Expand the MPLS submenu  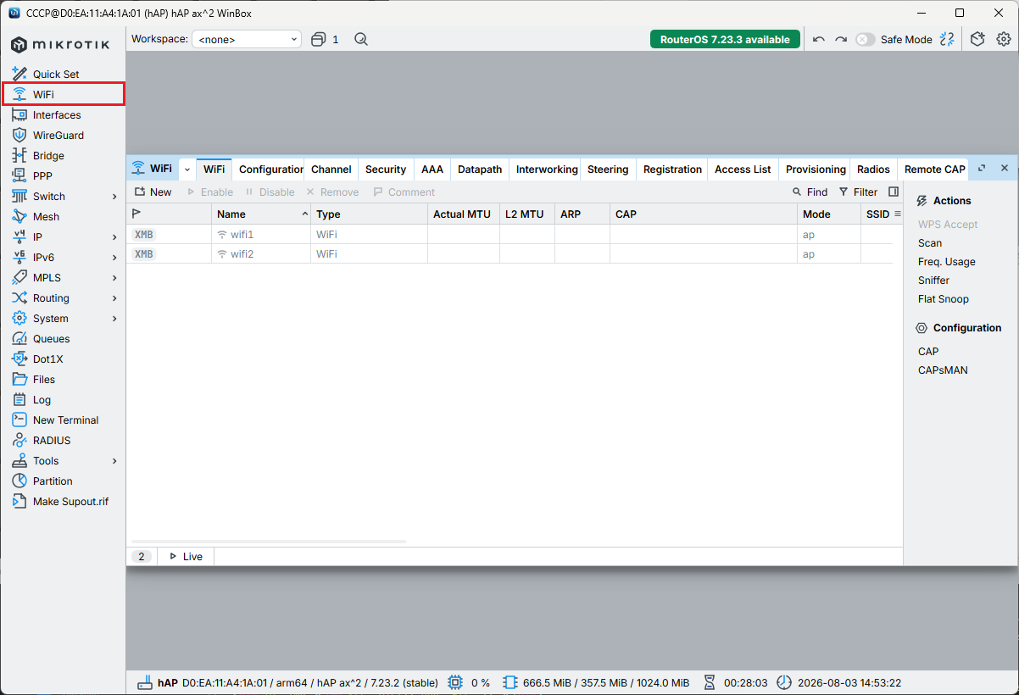click(x=114, y=277)
